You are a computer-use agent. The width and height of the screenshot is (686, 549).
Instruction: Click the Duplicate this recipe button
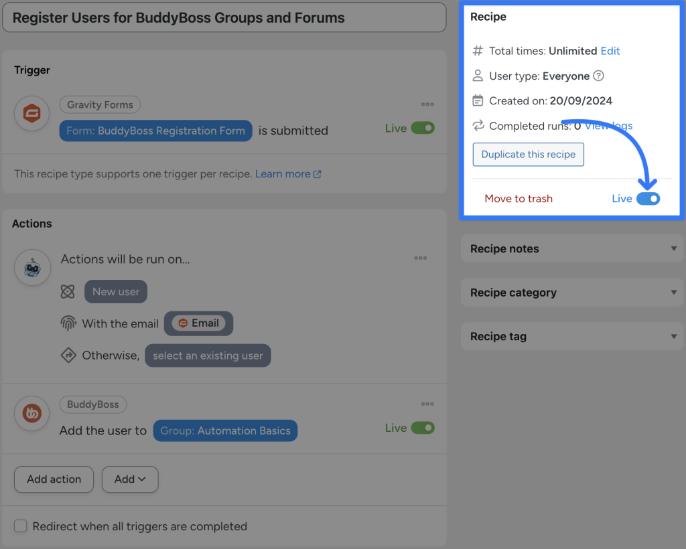pos(528,154)
